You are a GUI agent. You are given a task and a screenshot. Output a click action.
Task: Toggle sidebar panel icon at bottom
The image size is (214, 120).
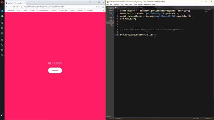point(2,115)
